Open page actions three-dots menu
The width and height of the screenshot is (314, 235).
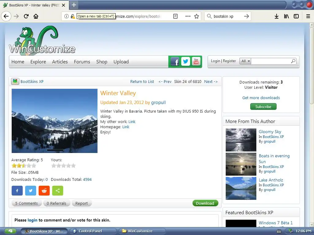(188, 16)
